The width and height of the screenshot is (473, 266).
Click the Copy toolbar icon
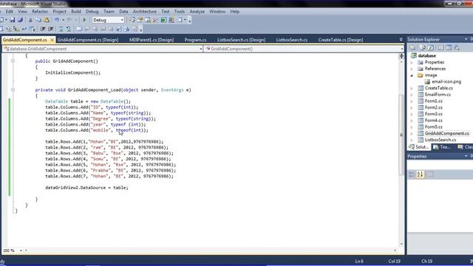click(x=38, y=20)
